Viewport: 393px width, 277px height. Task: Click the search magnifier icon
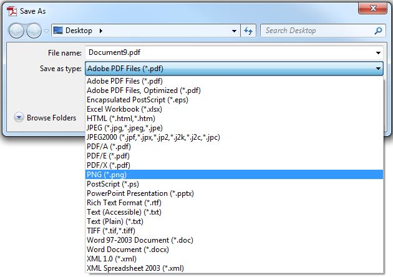click(378, 31)
